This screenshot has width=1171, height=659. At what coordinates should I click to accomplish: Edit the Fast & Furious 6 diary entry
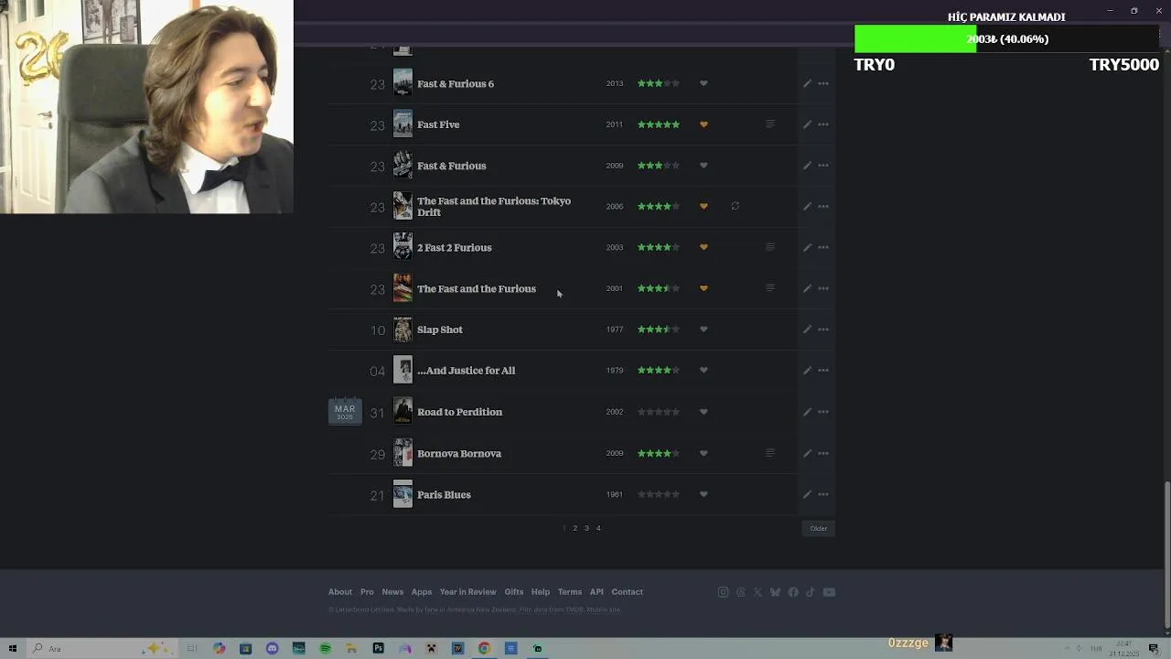(x=807, y=83)
